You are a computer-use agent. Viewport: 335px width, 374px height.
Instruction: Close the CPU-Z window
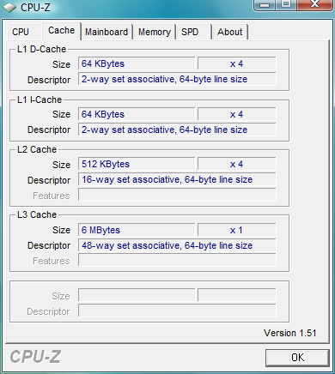(x=315, y=5)
